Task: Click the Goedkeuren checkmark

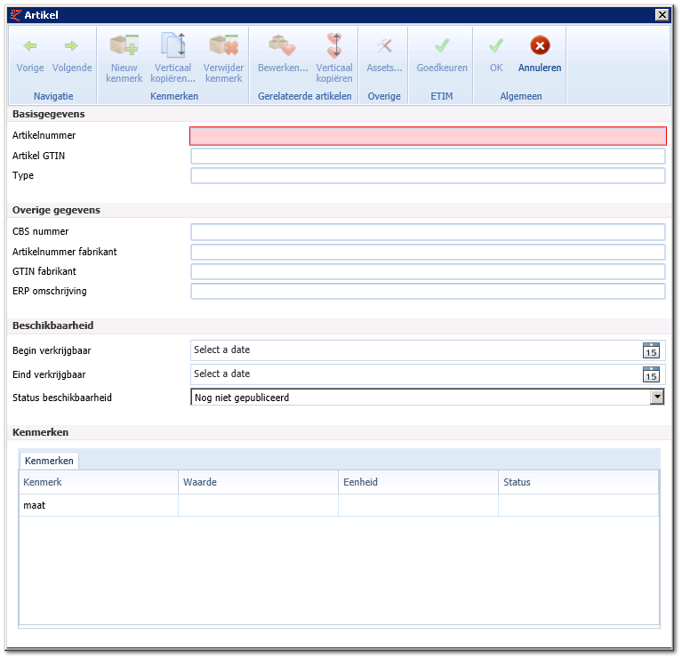Action: [442, 45]
